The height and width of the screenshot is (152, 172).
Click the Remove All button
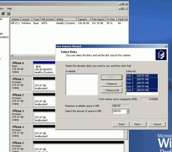click(112, 90)
